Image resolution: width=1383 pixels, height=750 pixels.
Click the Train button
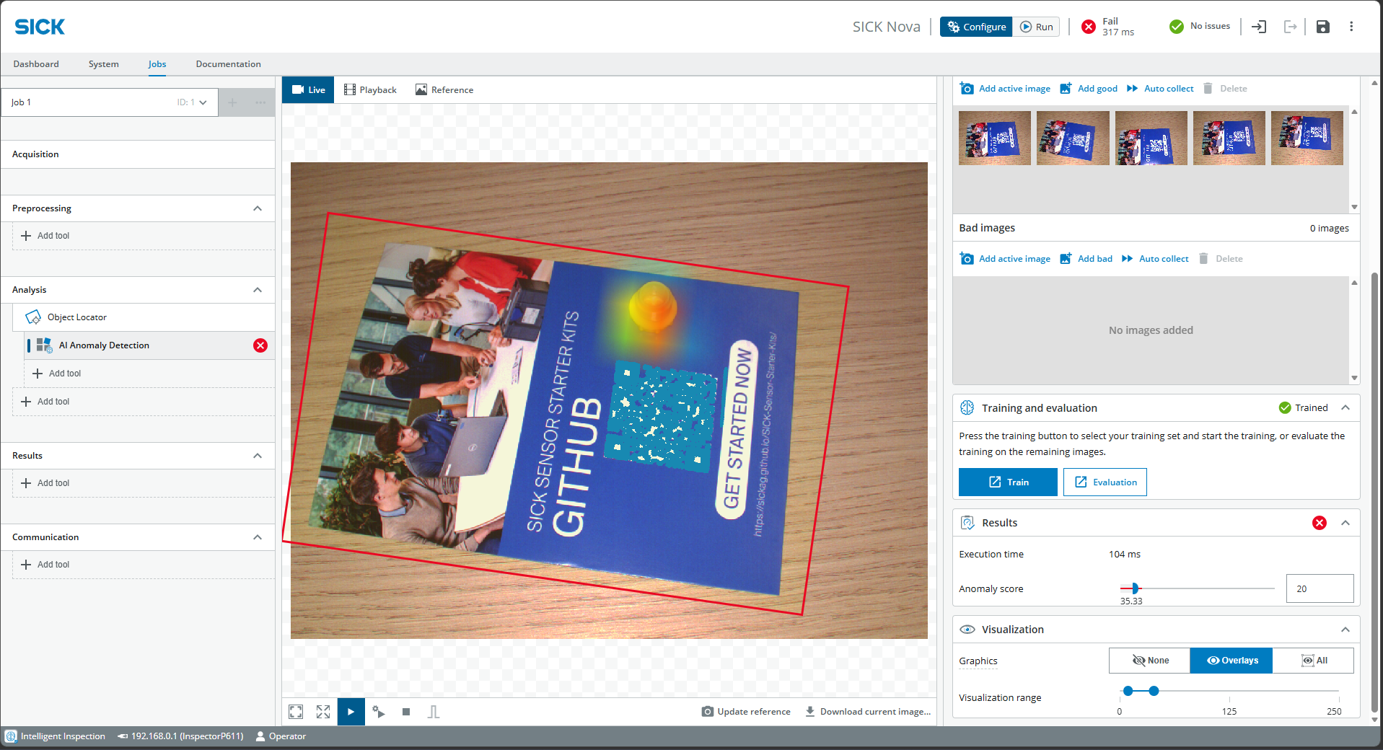[x=1008, y=482]
